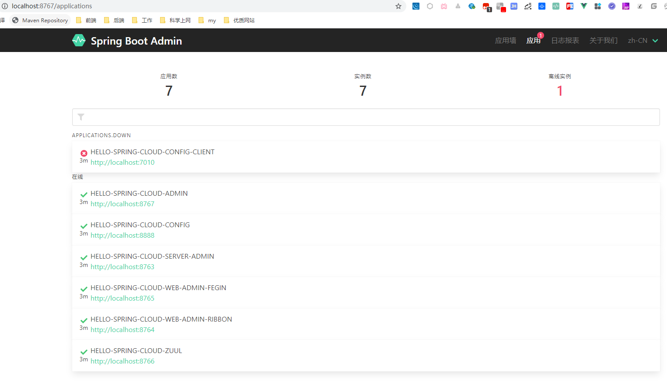Select the HELLO-SPRING-CLOUD-ADMIN application name
667x381 pixels.
click(x=139, y=193)
